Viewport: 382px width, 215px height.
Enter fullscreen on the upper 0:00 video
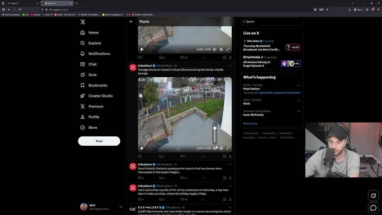(x=228, y=49)
